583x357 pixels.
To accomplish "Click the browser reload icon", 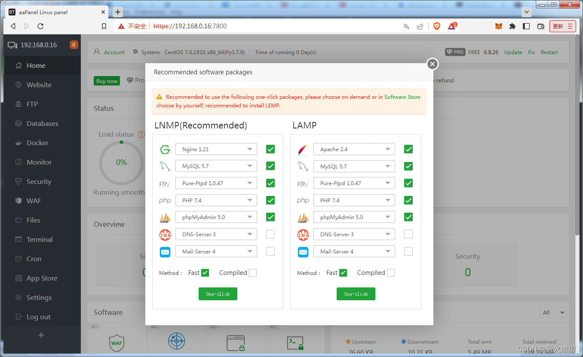I will (x=40, y=26).
